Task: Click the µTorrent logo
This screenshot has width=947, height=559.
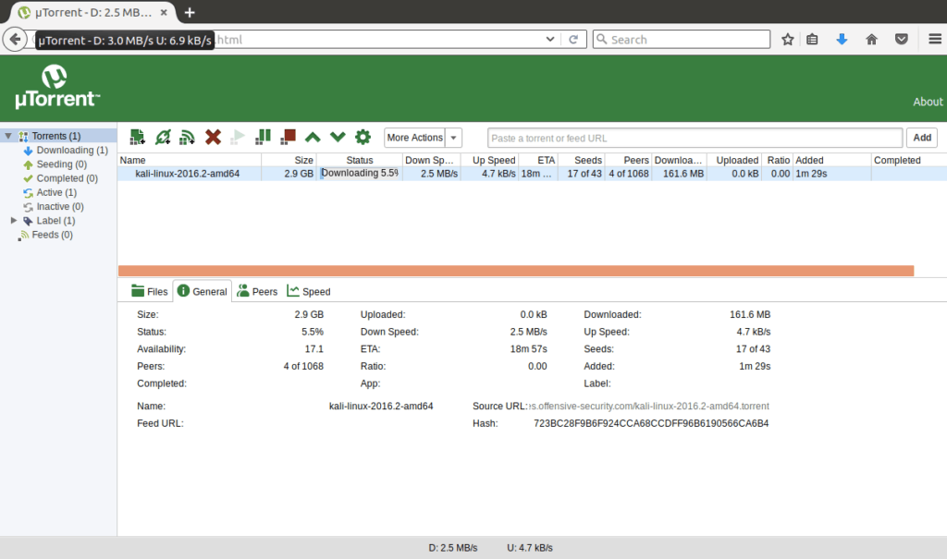Action: tap(56, 86)
